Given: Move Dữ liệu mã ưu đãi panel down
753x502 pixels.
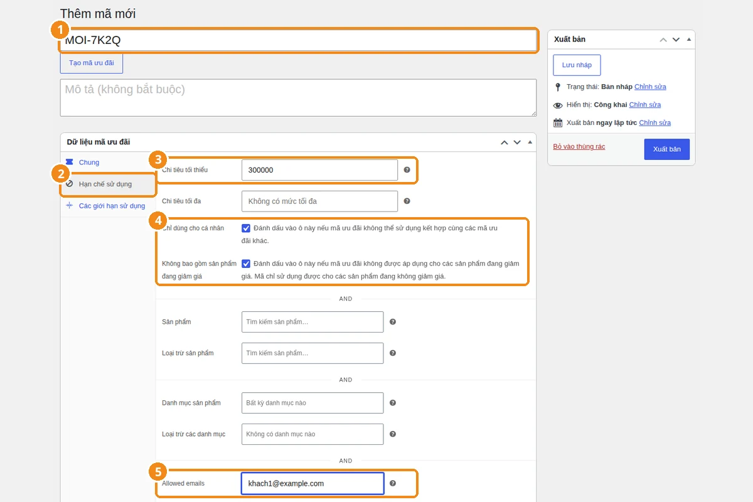Looking at the screenshot, I should point(517,142).
